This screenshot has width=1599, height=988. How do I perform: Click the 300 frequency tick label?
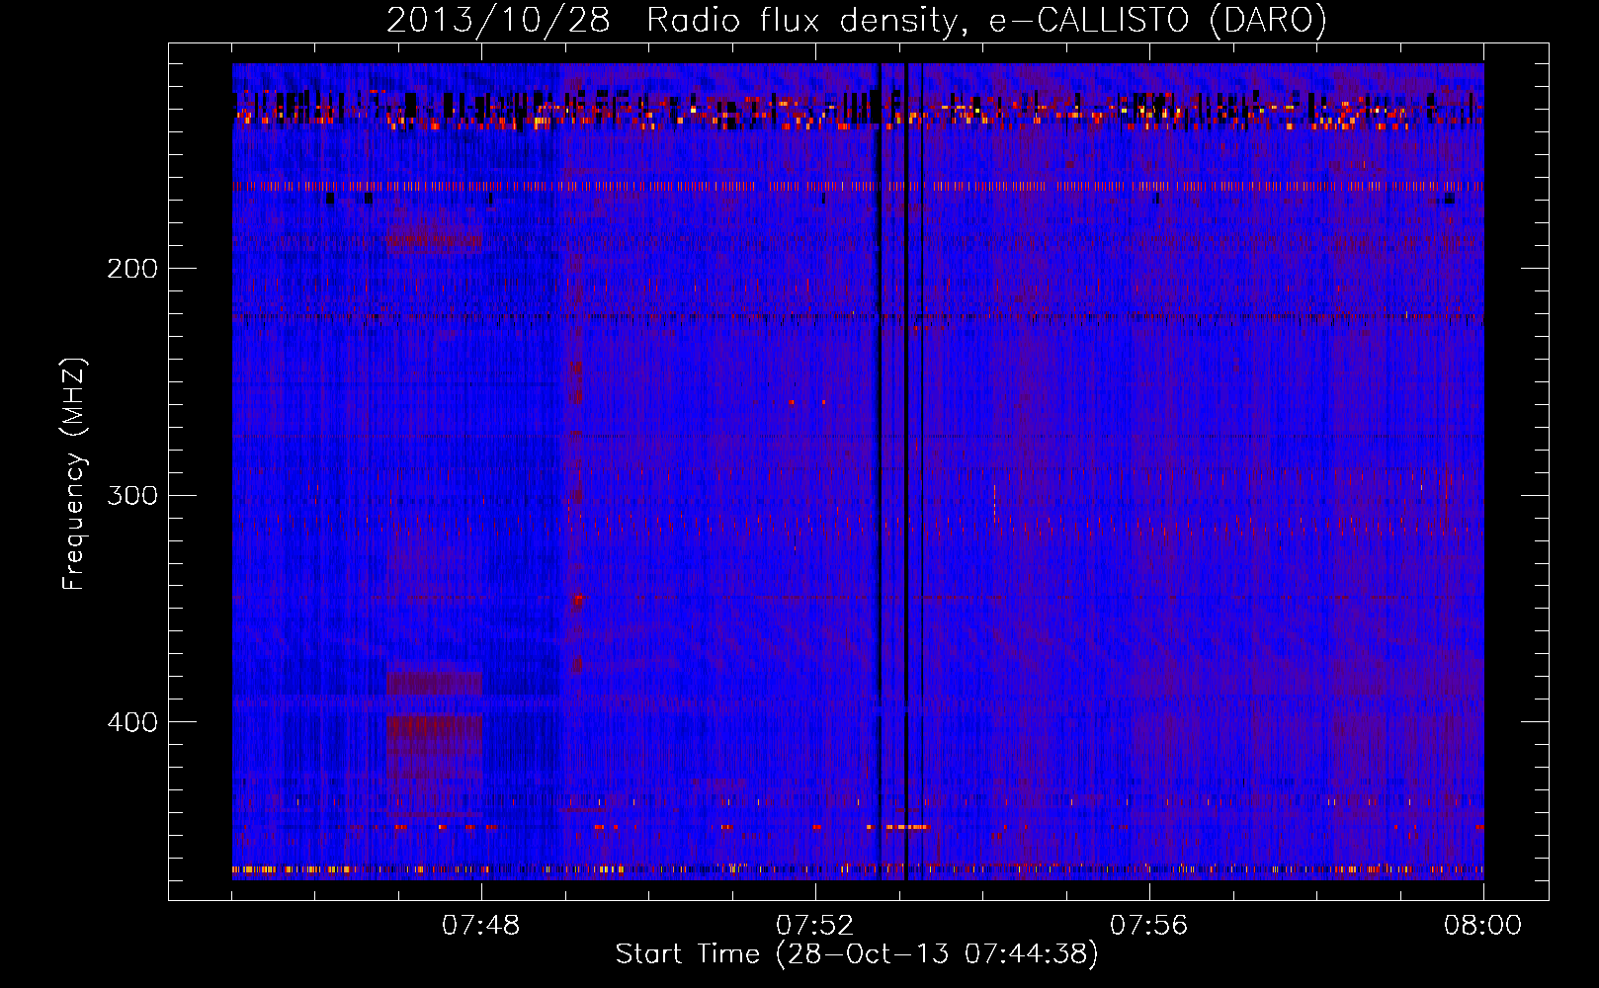coord(132,495)
